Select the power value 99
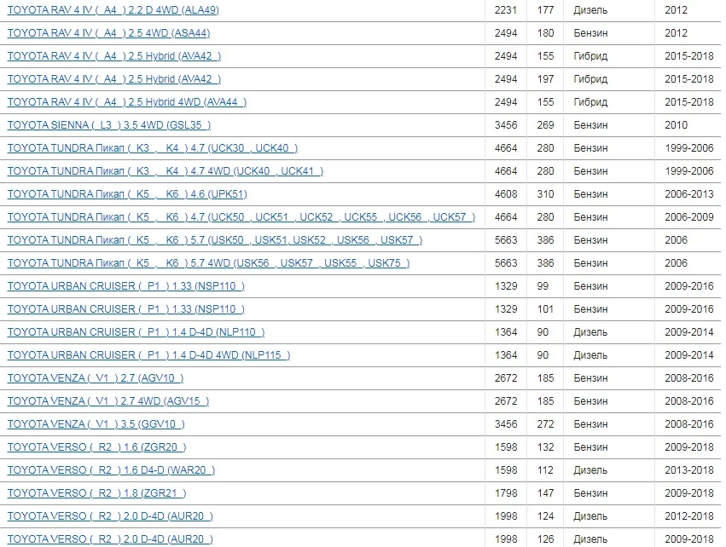The image size is (726, 547). 543,286
